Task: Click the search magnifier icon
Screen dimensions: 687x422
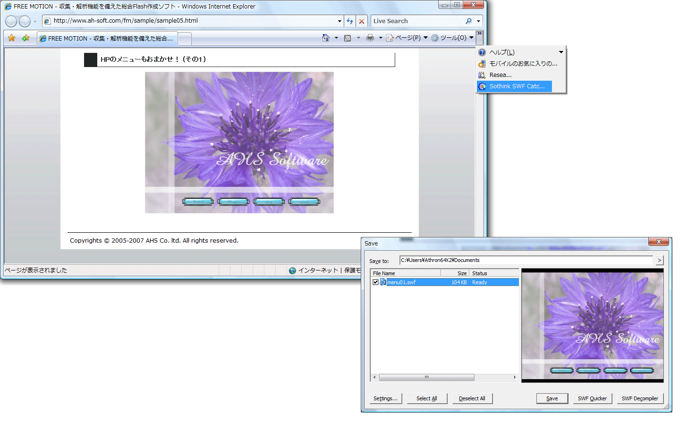Action: 468,21
